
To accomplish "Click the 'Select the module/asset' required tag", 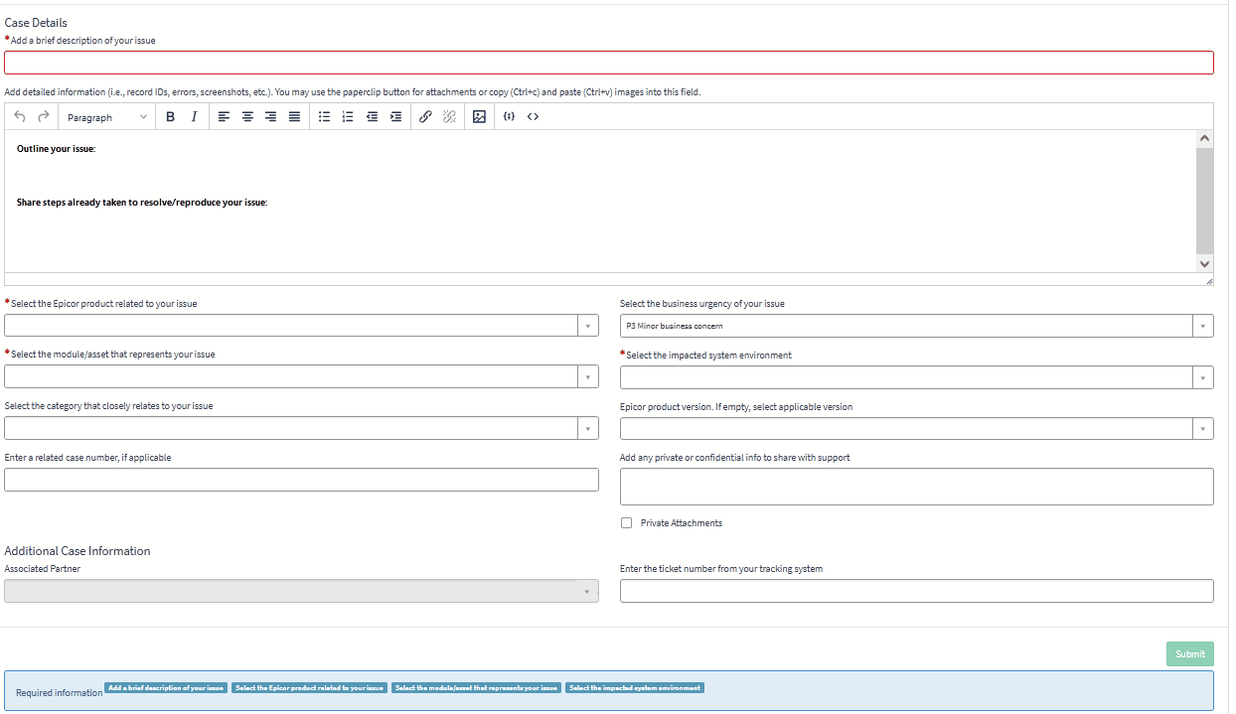I will pyautogui.click(x=477, y=687).
